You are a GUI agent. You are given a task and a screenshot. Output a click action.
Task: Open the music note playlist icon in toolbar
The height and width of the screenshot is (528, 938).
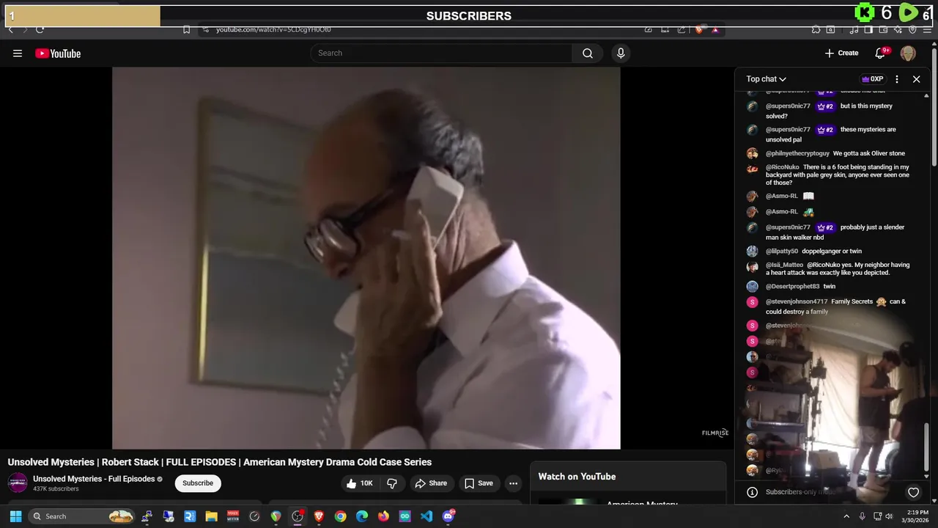tap(854, 29)
